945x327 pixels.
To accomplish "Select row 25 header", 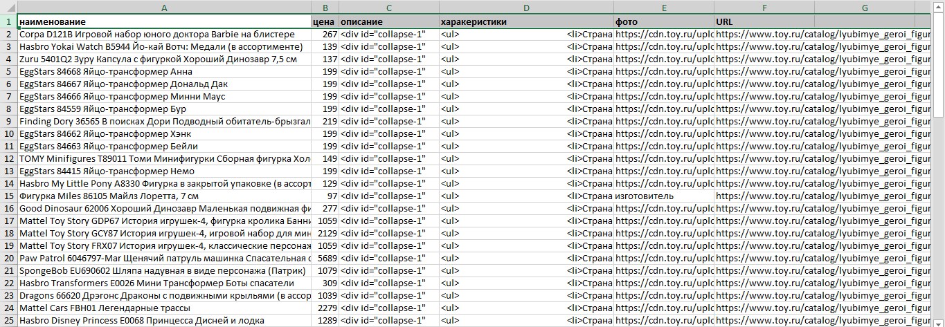I will pyautogui.click(x=8, y=321).
